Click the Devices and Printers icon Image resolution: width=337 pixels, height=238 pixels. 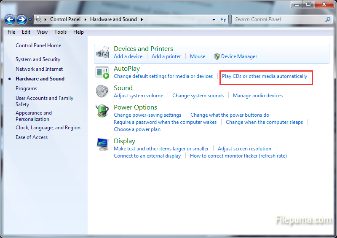[102, 53]
